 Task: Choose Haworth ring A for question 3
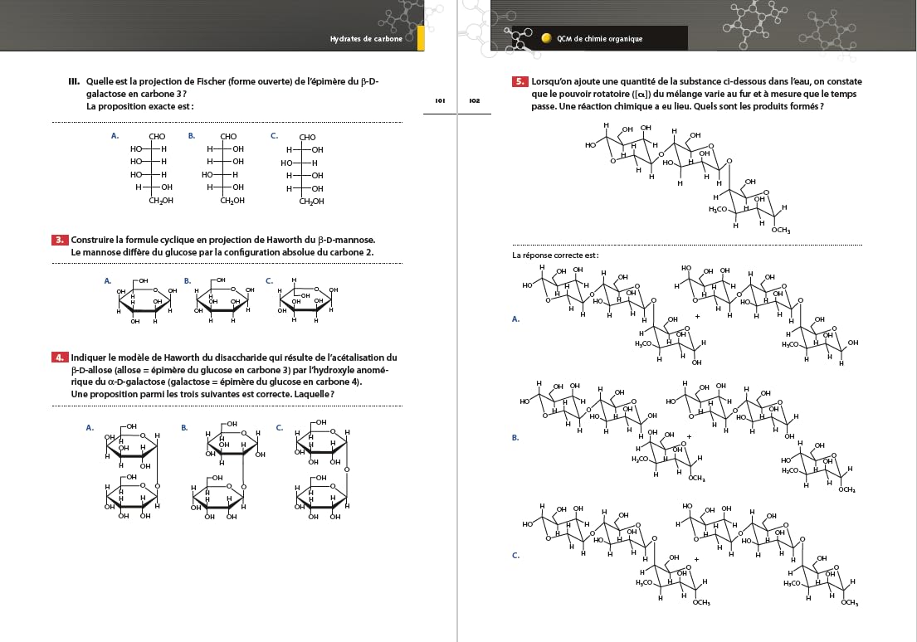pos(146,301)
